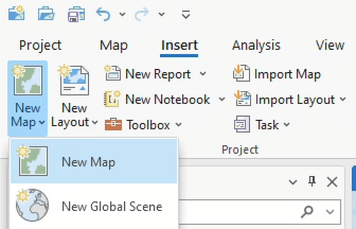Image resolution: width=356 pixels, height=229 pixels.
Task: Toggle auto-hide pin on the pane
Action: click(312, 182)
